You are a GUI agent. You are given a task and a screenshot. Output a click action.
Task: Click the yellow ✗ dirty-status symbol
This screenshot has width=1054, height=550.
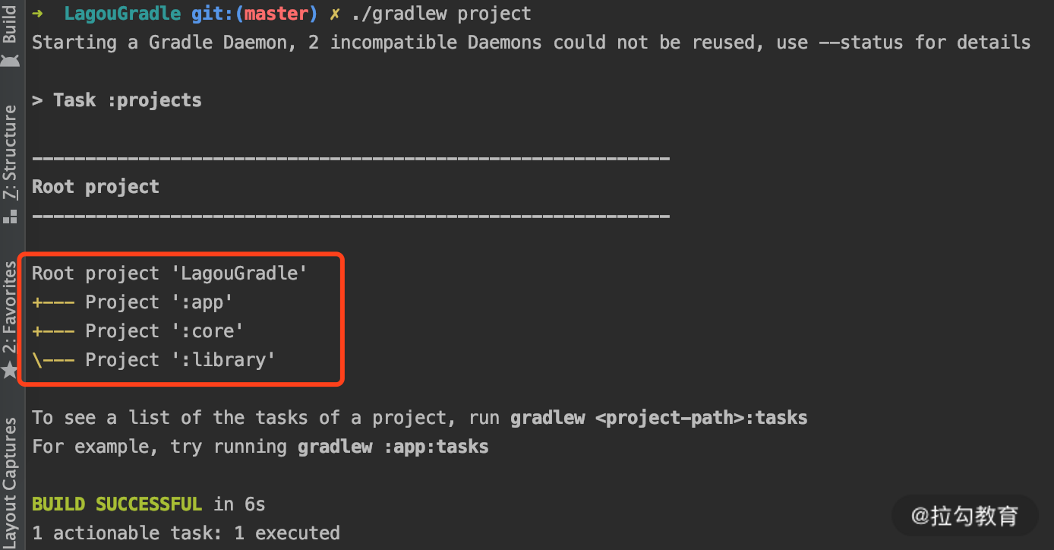coord(335,14)
